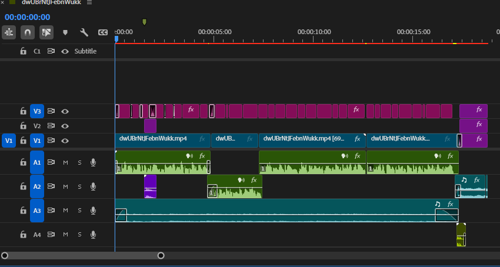Hide V2 track output with eye icon
This screenshot has width=500, height=267.
click(65, 126)
